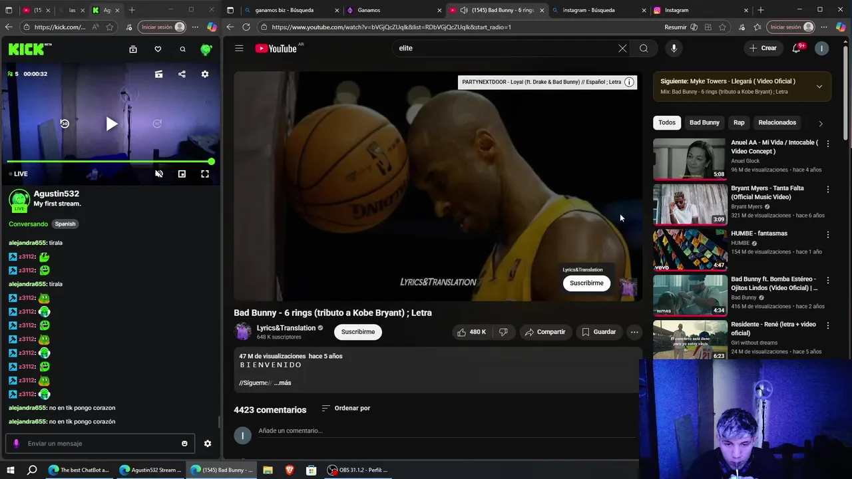The image size is (852, 479).
Task: Click the Crear button
Action: click(x=762, y=48)
